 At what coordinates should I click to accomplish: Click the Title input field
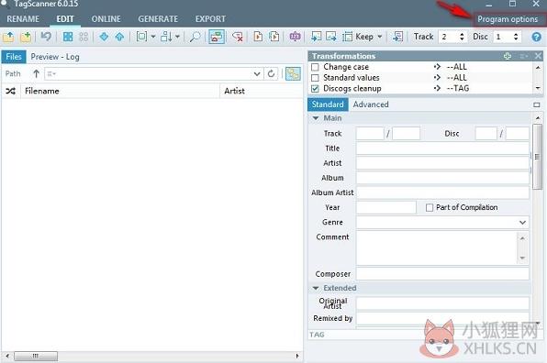(442, 148)
